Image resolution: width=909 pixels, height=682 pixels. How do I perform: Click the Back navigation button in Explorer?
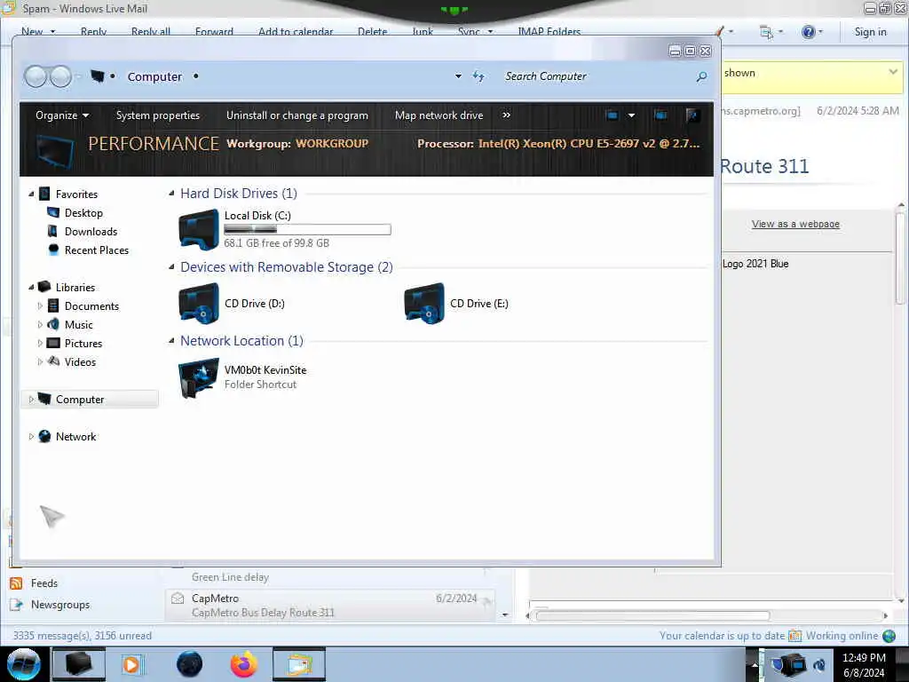[x=36, y=76]
